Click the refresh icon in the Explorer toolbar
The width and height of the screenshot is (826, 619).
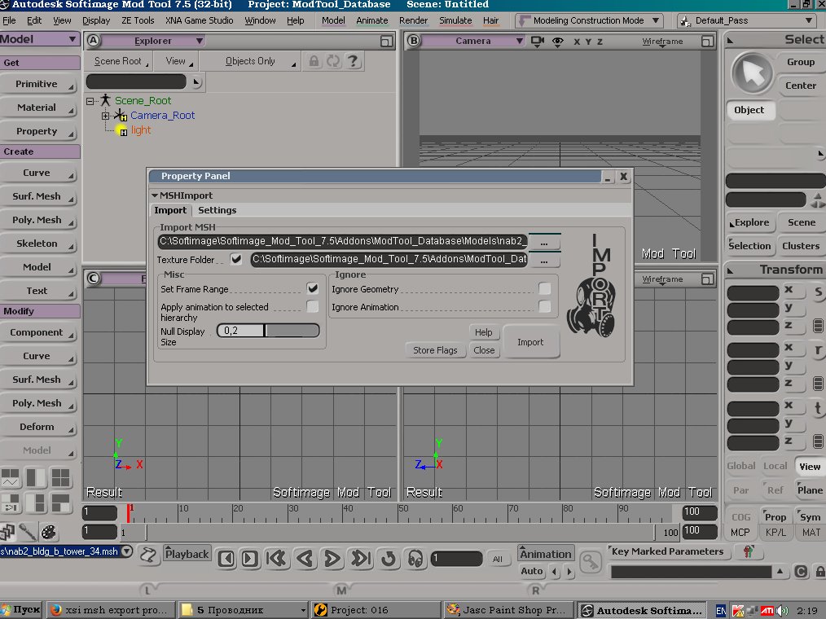click(333, 61)
